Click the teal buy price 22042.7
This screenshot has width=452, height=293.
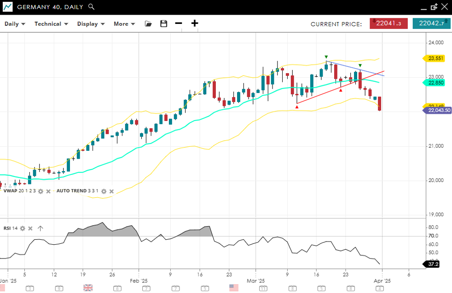431,23
